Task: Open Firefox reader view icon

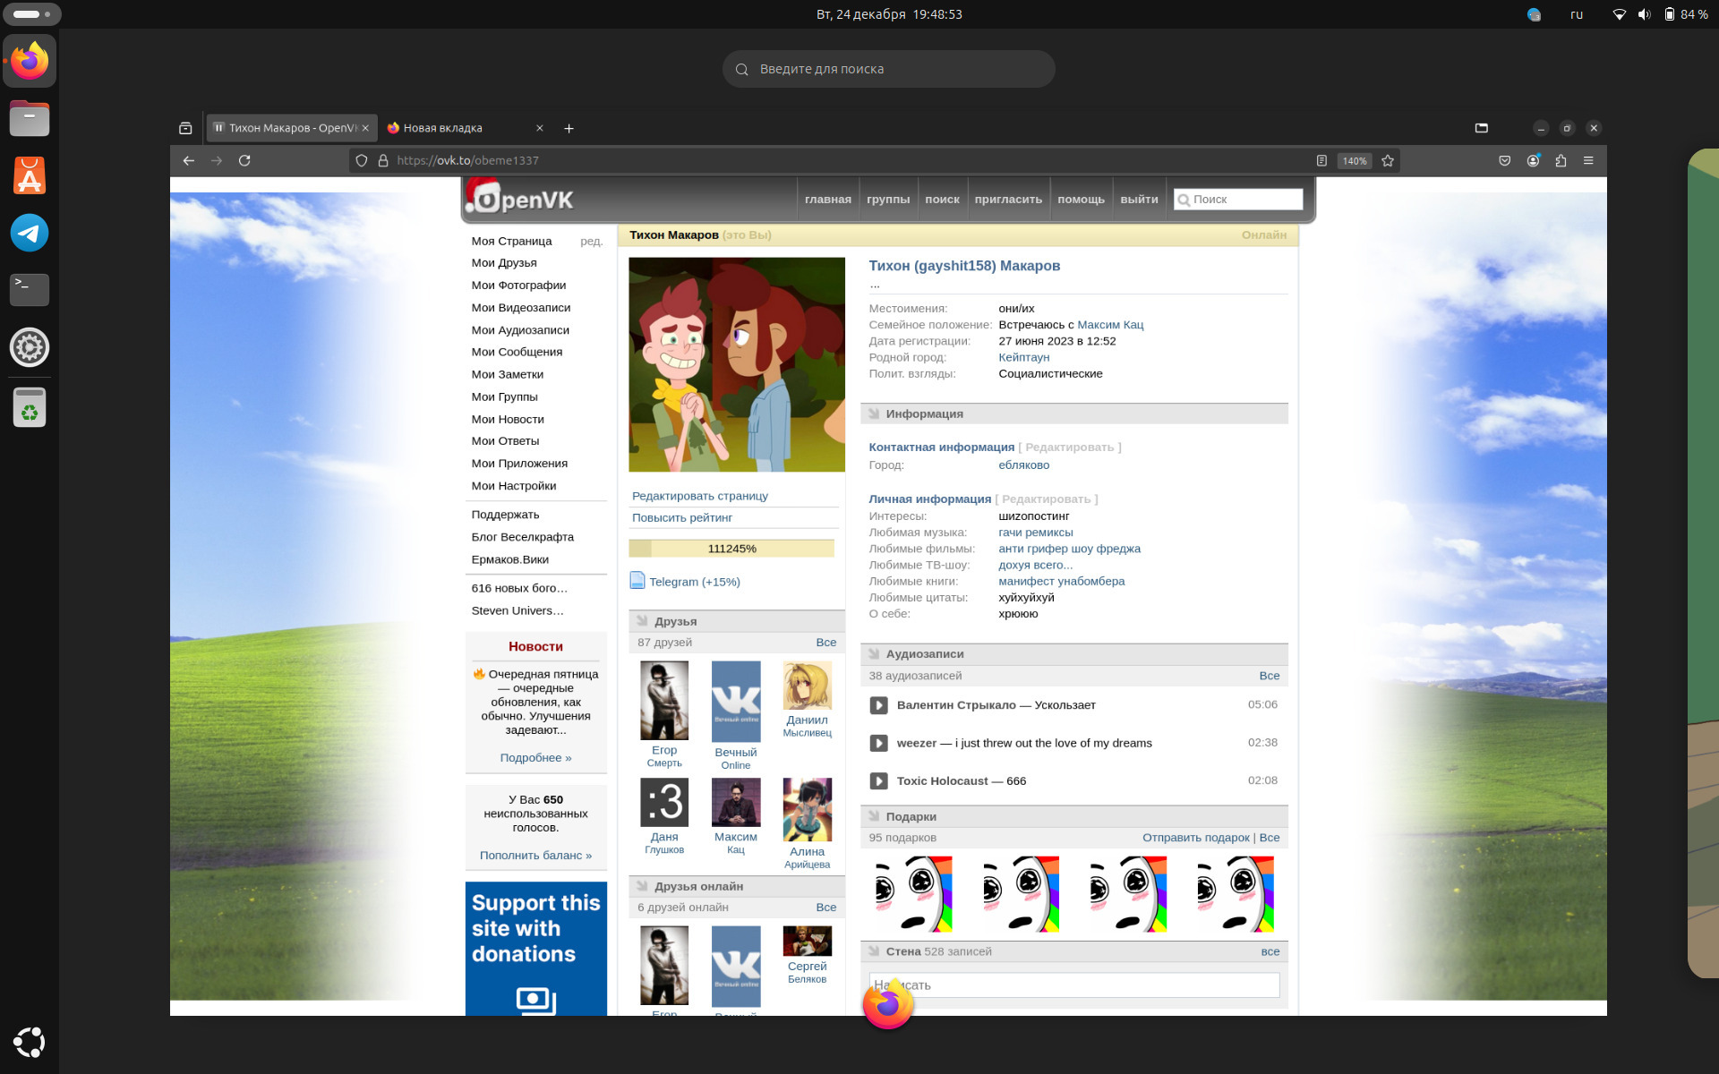Action: 1321,160
